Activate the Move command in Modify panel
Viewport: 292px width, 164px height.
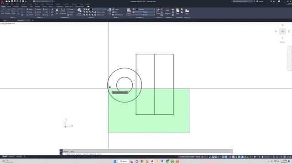point(30,9)
